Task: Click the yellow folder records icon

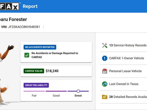Action: tap(105, 97)
